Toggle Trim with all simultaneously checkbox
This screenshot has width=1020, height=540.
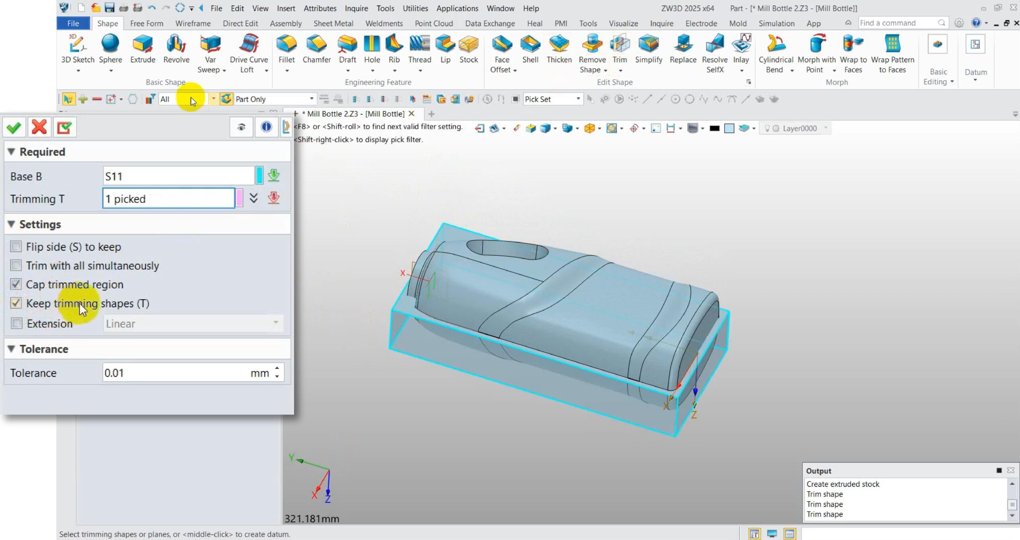[x=16, y=265]
